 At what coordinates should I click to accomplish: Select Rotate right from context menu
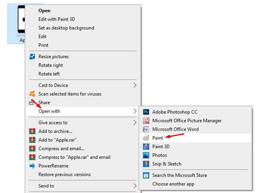click(x=51, y=65)
